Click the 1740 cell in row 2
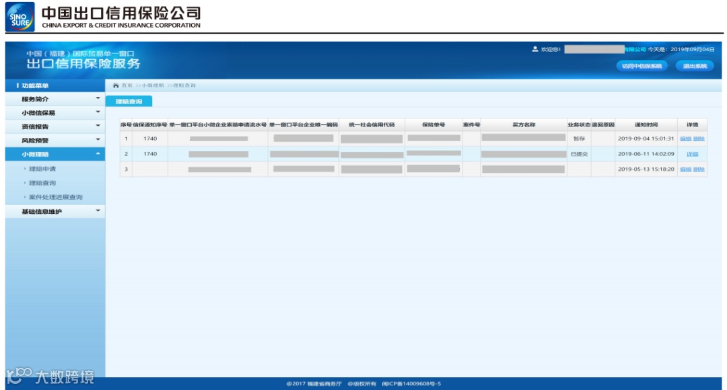The width and height of the screenshot is (727, 390). (150, 154)
